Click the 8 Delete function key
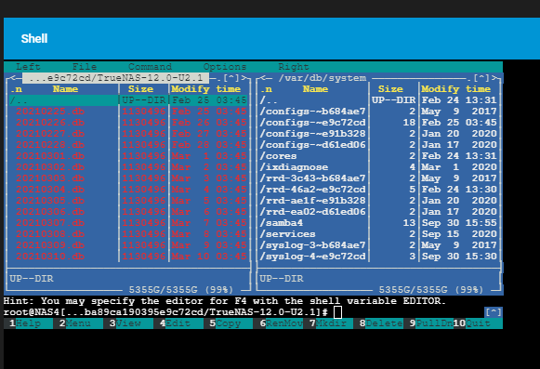 [x=378, y=323]
